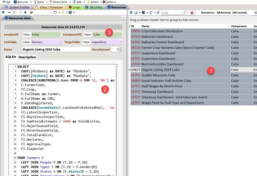Switch to the Description tab
Viewport: 257px width, 176px height.
coord(27,57)
